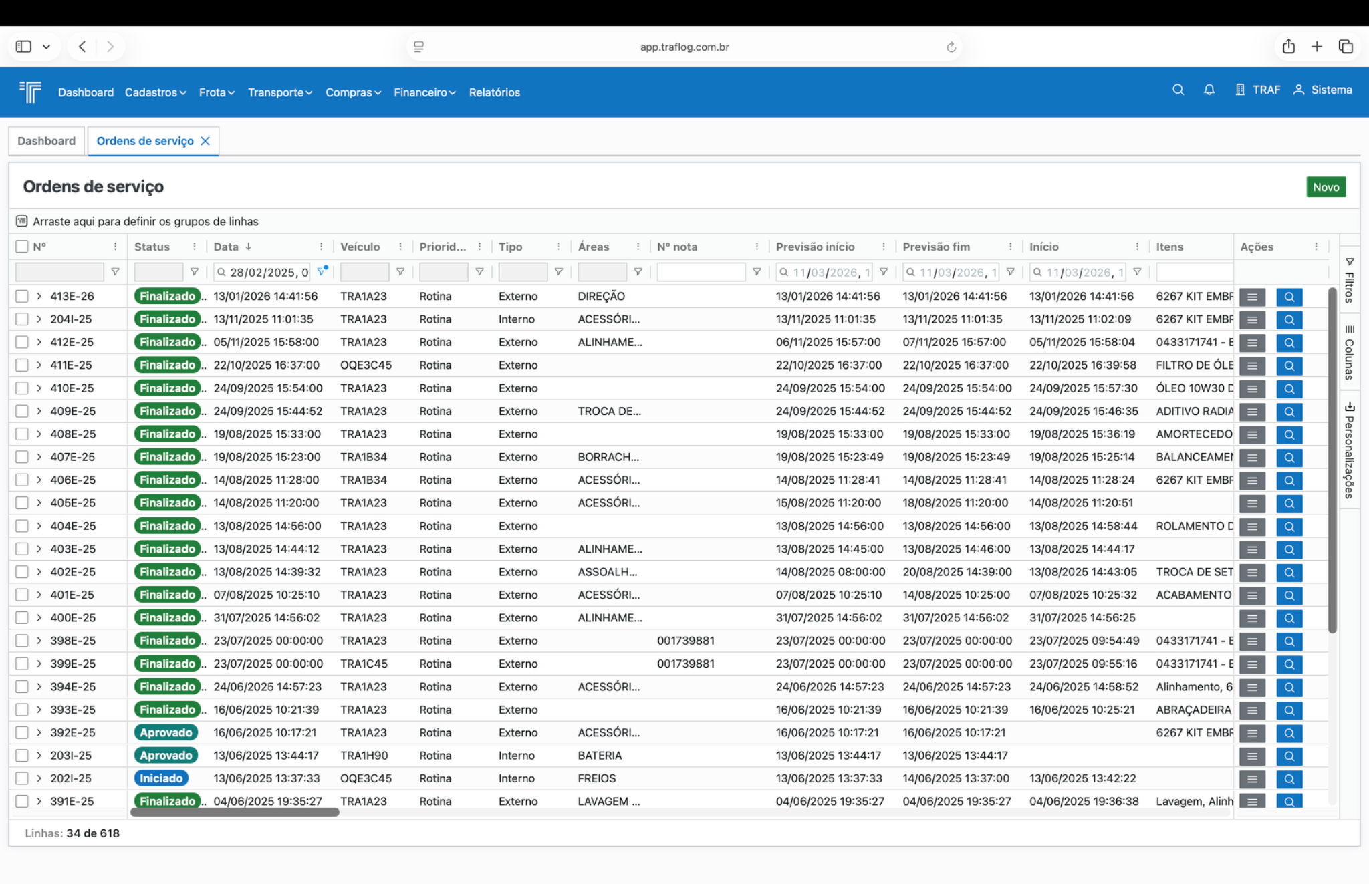Viewport: 1369px width, 884px height.
Task: Click the green Novo button
Action: coord(1326,187)
